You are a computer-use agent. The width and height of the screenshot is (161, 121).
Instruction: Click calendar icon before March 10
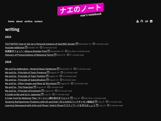(55, 55)
